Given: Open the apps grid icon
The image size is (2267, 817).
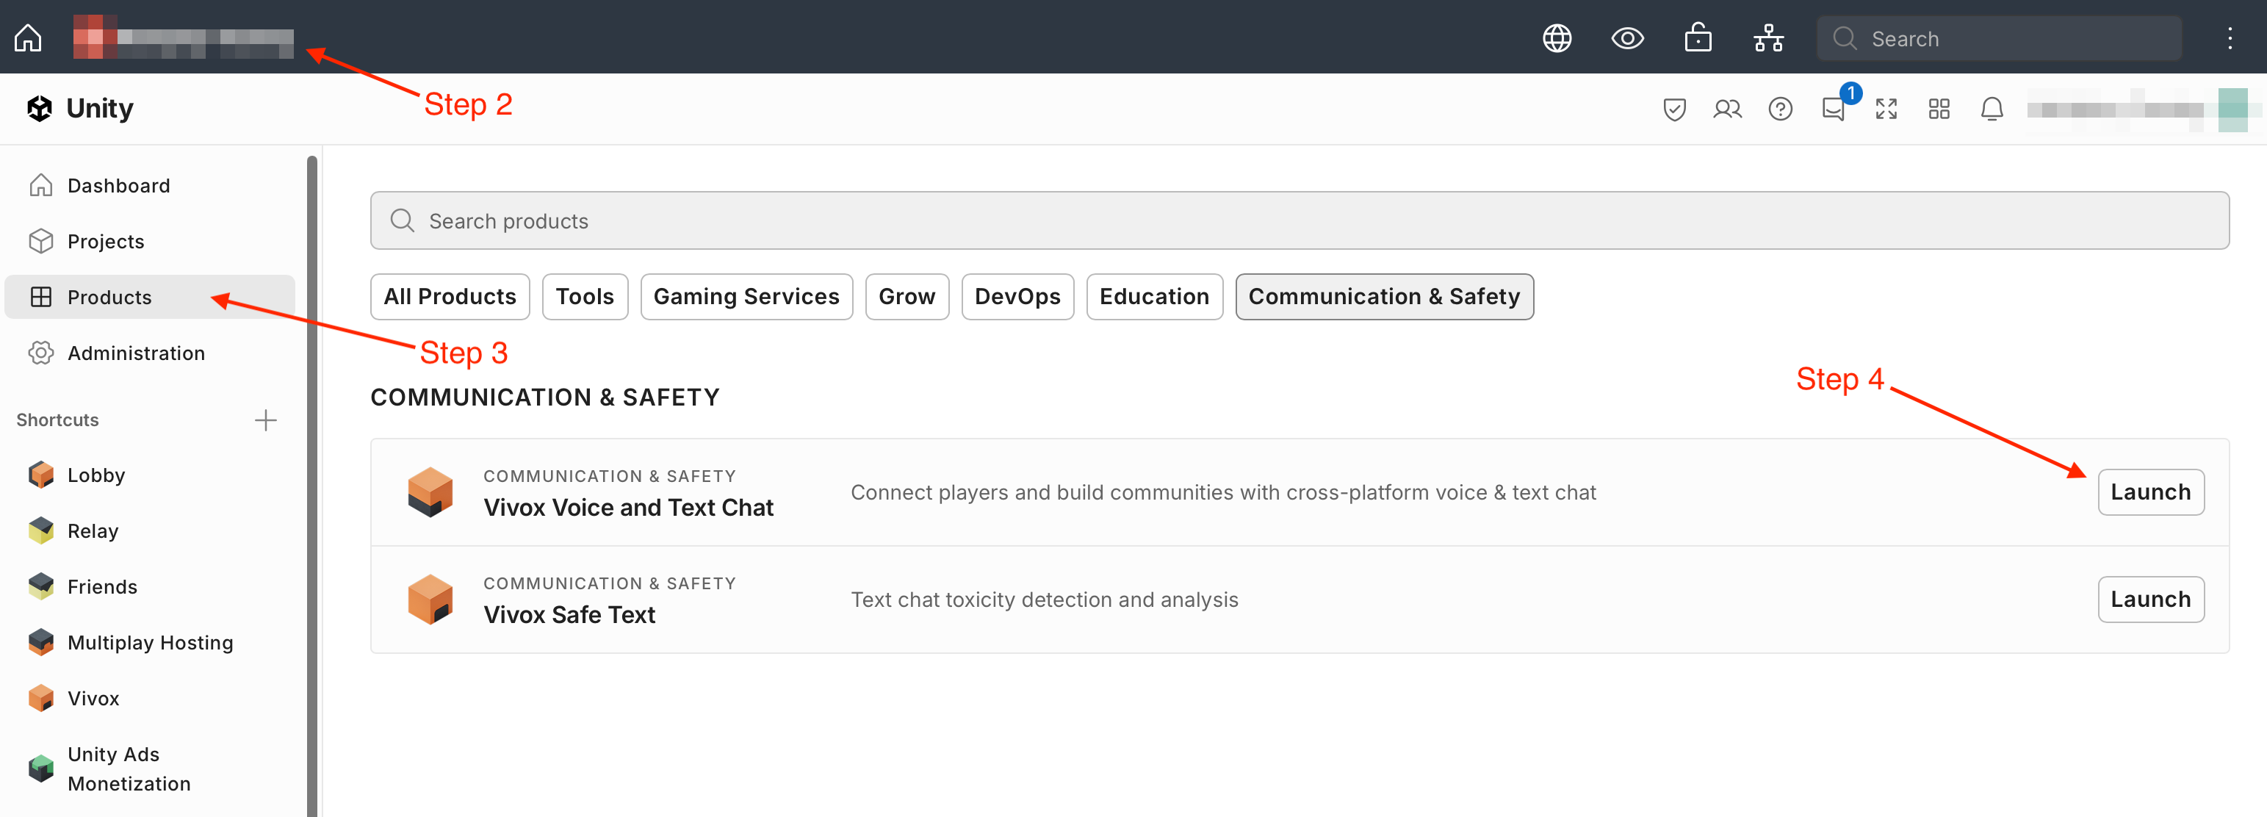Looking at the screenshot, I should coord(1939,108).
